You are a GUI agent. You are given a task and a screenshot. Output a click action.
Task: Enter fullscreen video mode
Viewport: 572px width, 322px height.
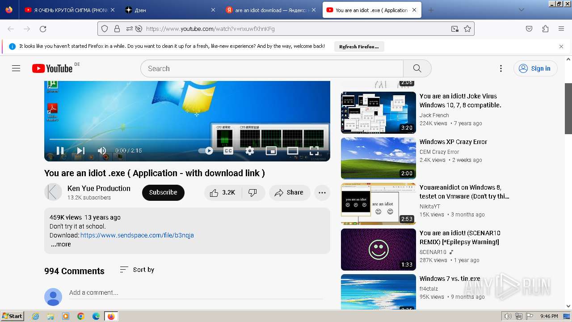pyautogui.click(x=314, y=151)
